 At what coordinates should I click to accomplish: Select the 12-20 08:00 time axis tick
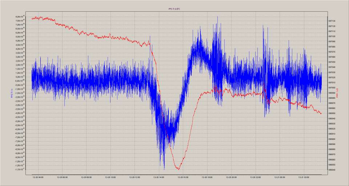(86, 177)
